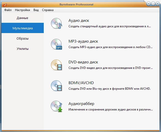Maximize the BurnAware Professional window
Image resolution: width=161 pixels, height=132 pixels.
(153, 4)
